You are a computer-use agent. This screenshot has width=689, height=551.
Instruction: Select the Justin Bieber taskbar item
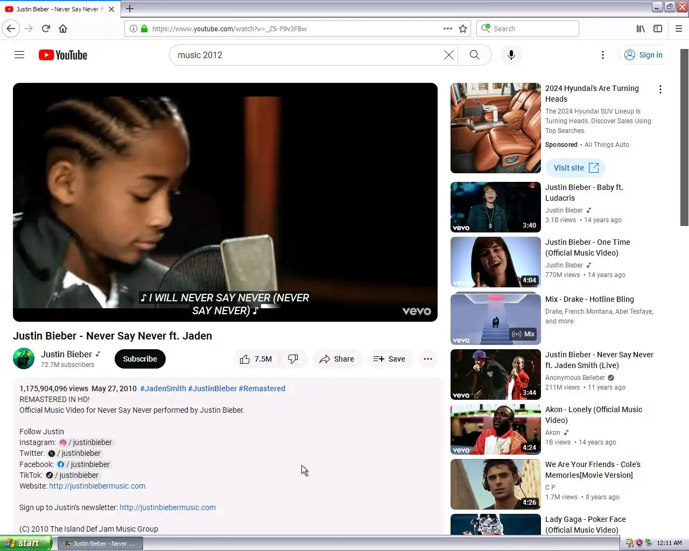pos(100,543)
